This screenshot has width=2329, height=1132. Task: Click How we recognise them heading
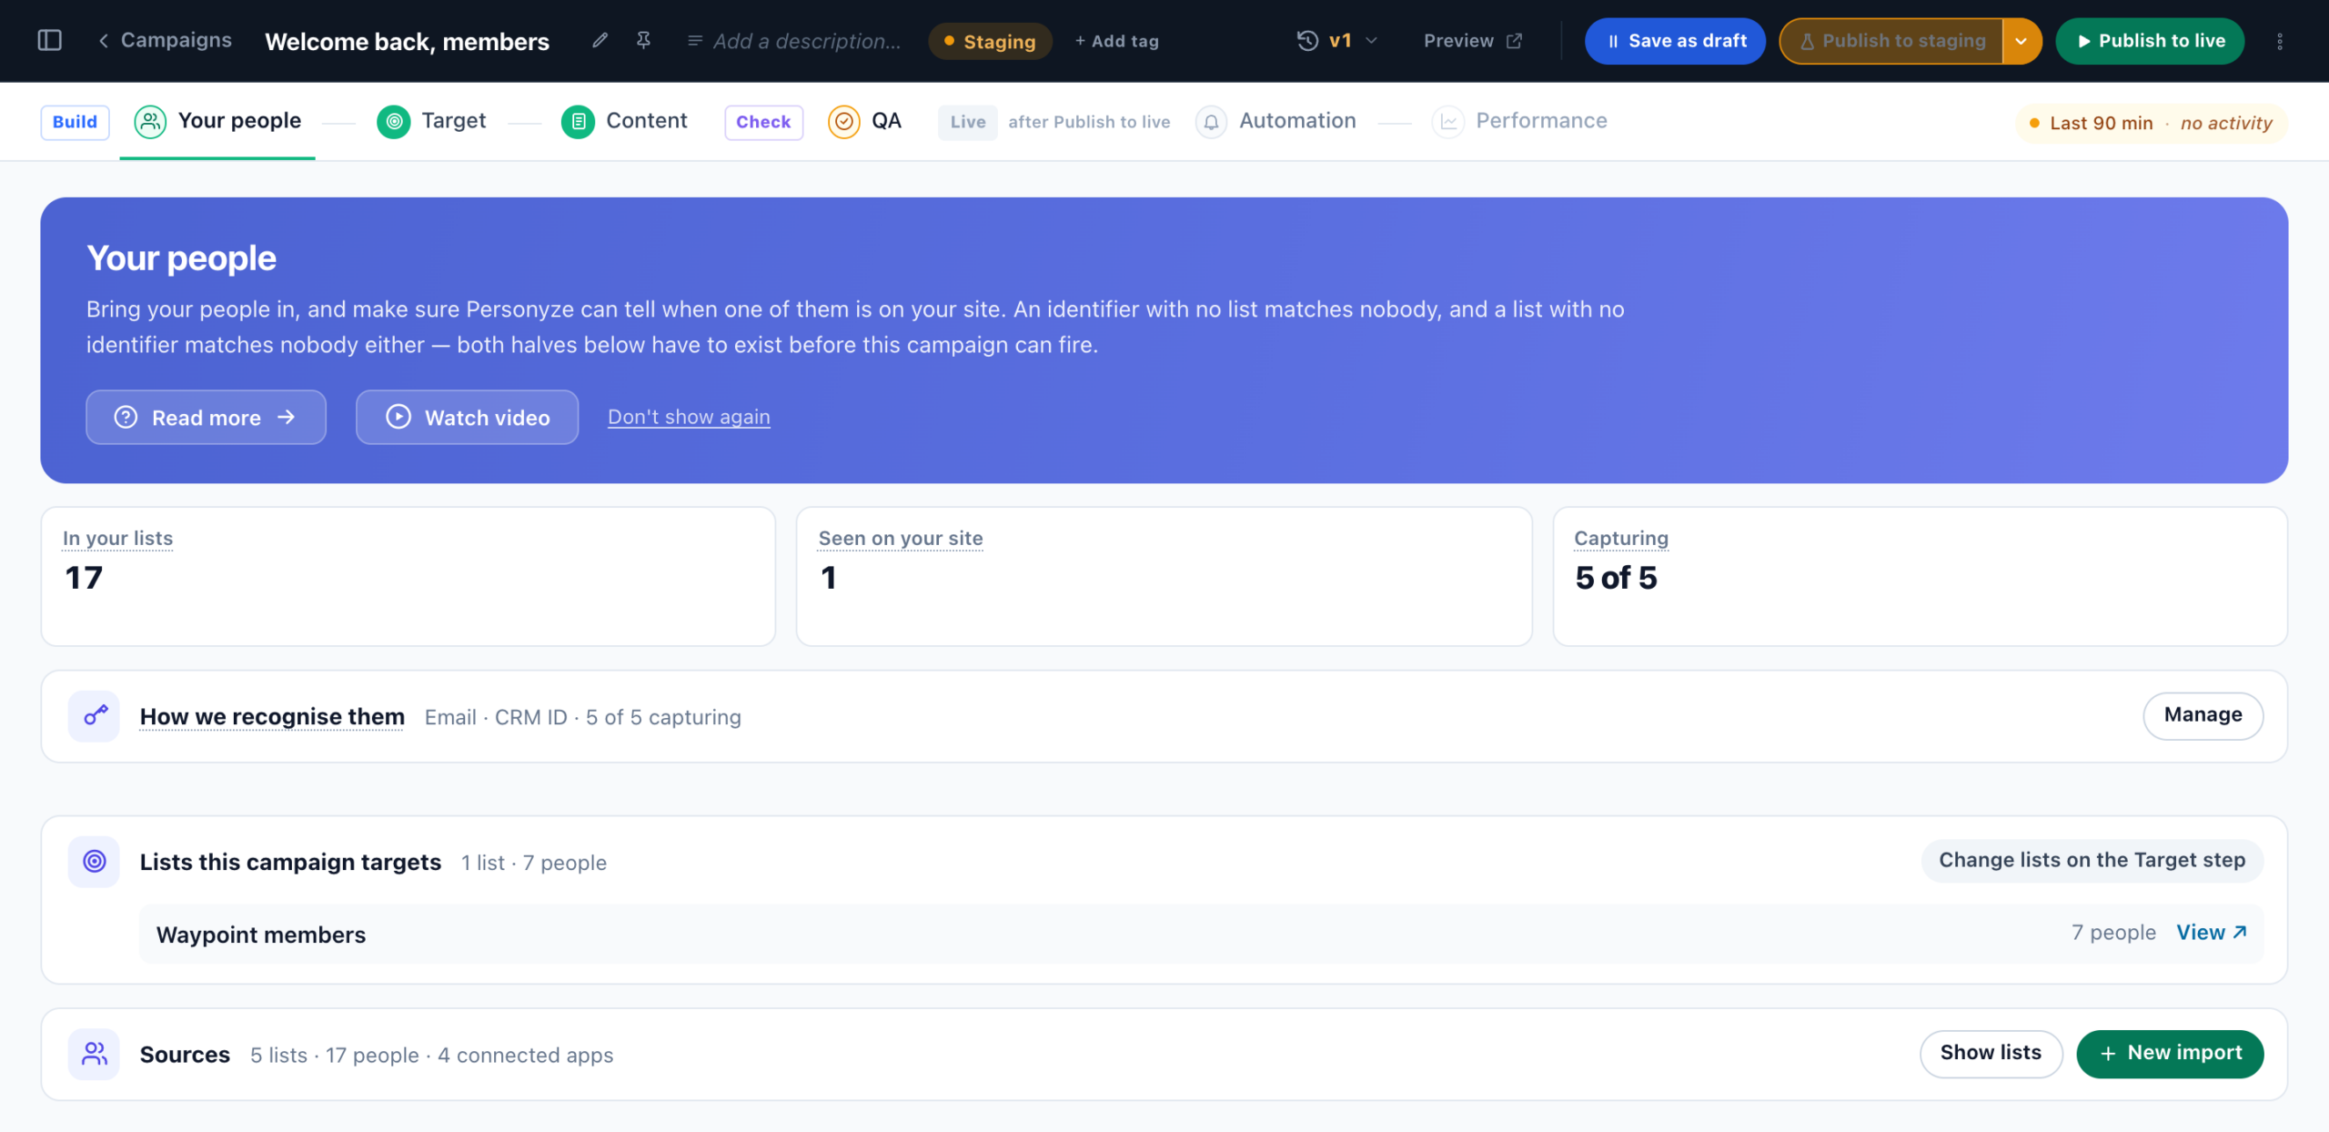[x=272, y=716]
